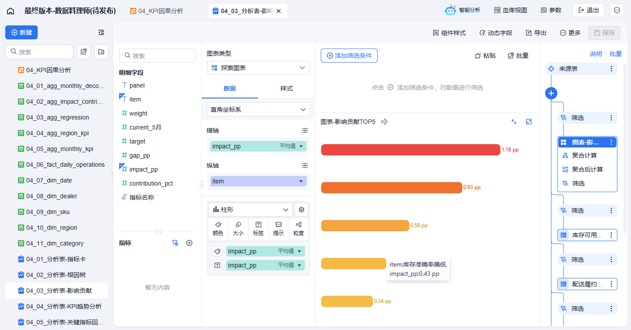The height and width of the screenshot is (330, 631).
Task: Open the 说明 link in the right panel
Action: pyautogui.click(x=596, y=54)
